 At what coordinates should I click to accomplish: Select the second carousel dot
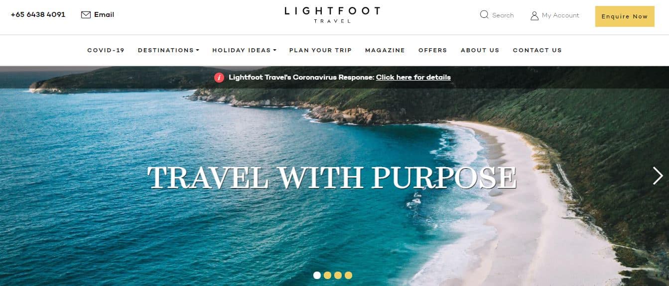click(x=327, y=275)
